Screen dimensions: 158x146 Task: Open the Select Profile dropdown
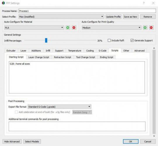click(61, 17)
